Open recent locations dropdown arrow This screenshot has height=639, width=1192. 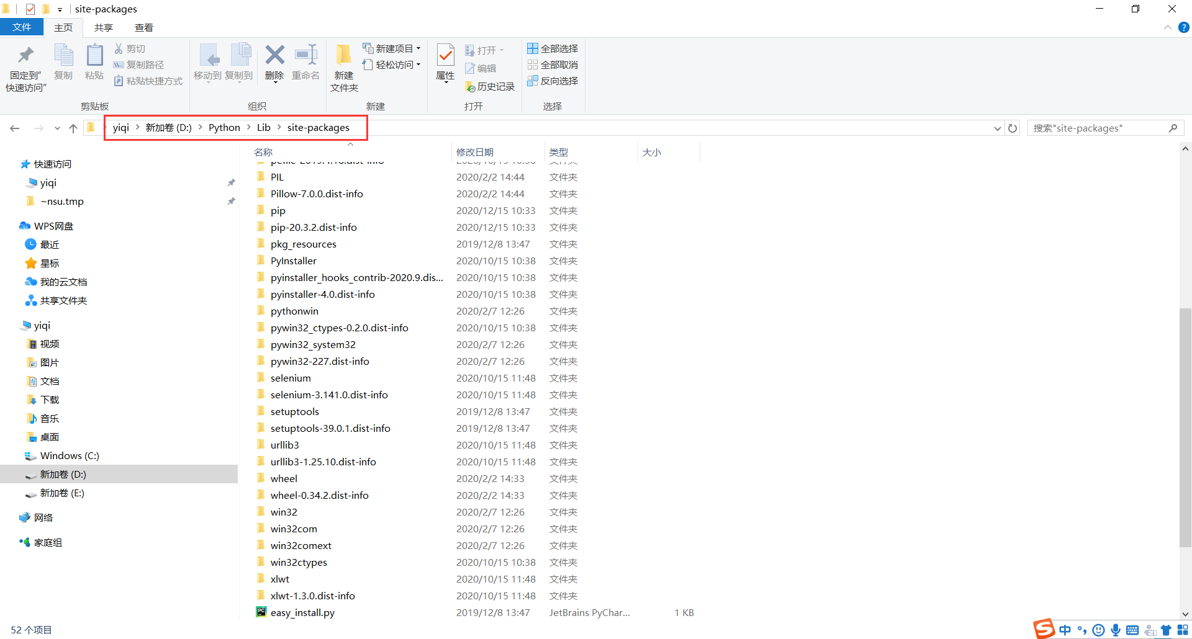(57, 128)
